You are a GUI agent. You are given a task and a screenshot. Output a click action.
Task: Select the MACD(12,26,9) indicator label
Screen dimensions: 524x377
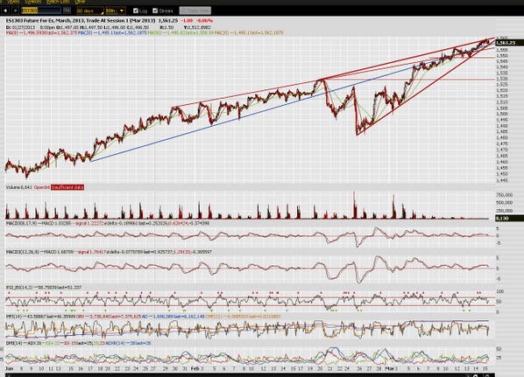23,252
